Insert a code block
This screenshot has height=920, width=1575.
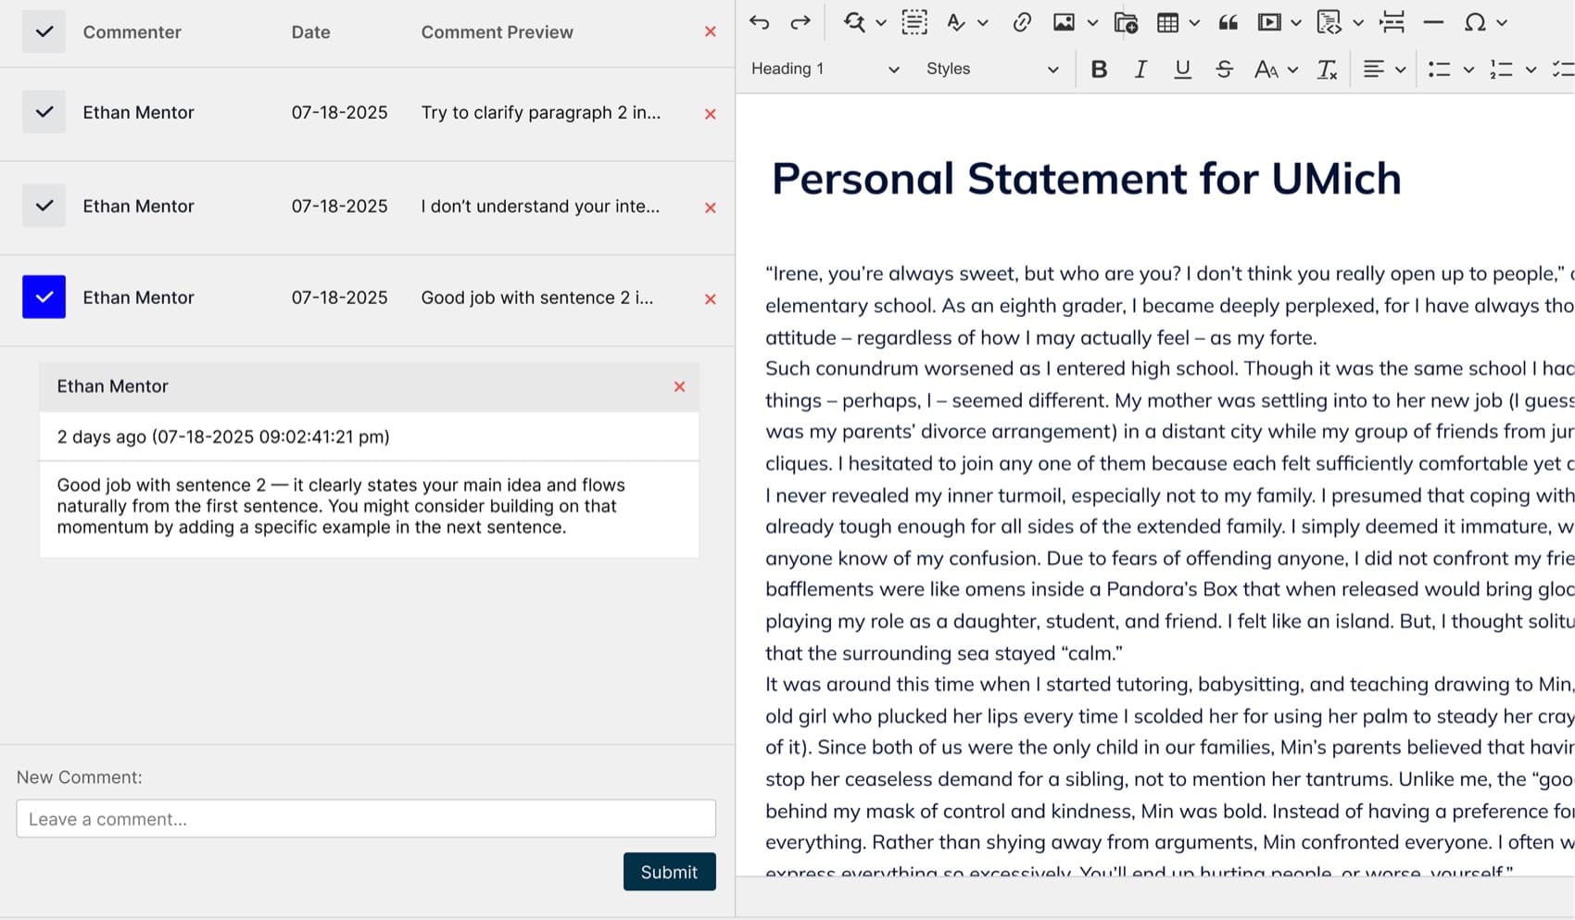point(1329,22)
